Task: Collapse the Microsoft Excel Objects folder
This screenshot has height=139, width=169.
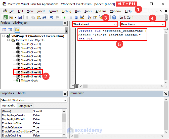Action: point(8,40)
